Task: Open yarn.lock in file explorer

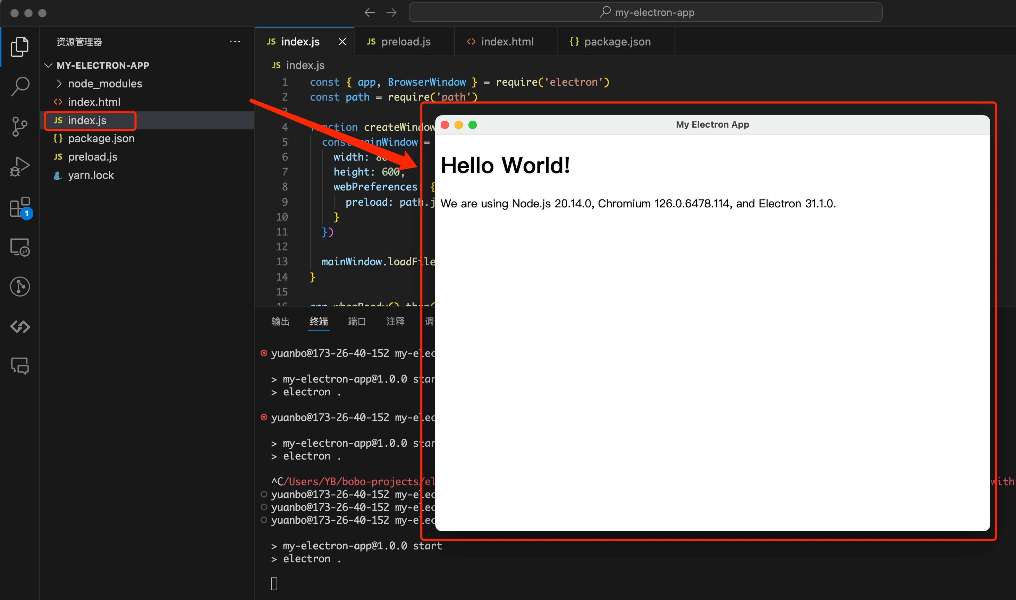Action: click(91, 175)
